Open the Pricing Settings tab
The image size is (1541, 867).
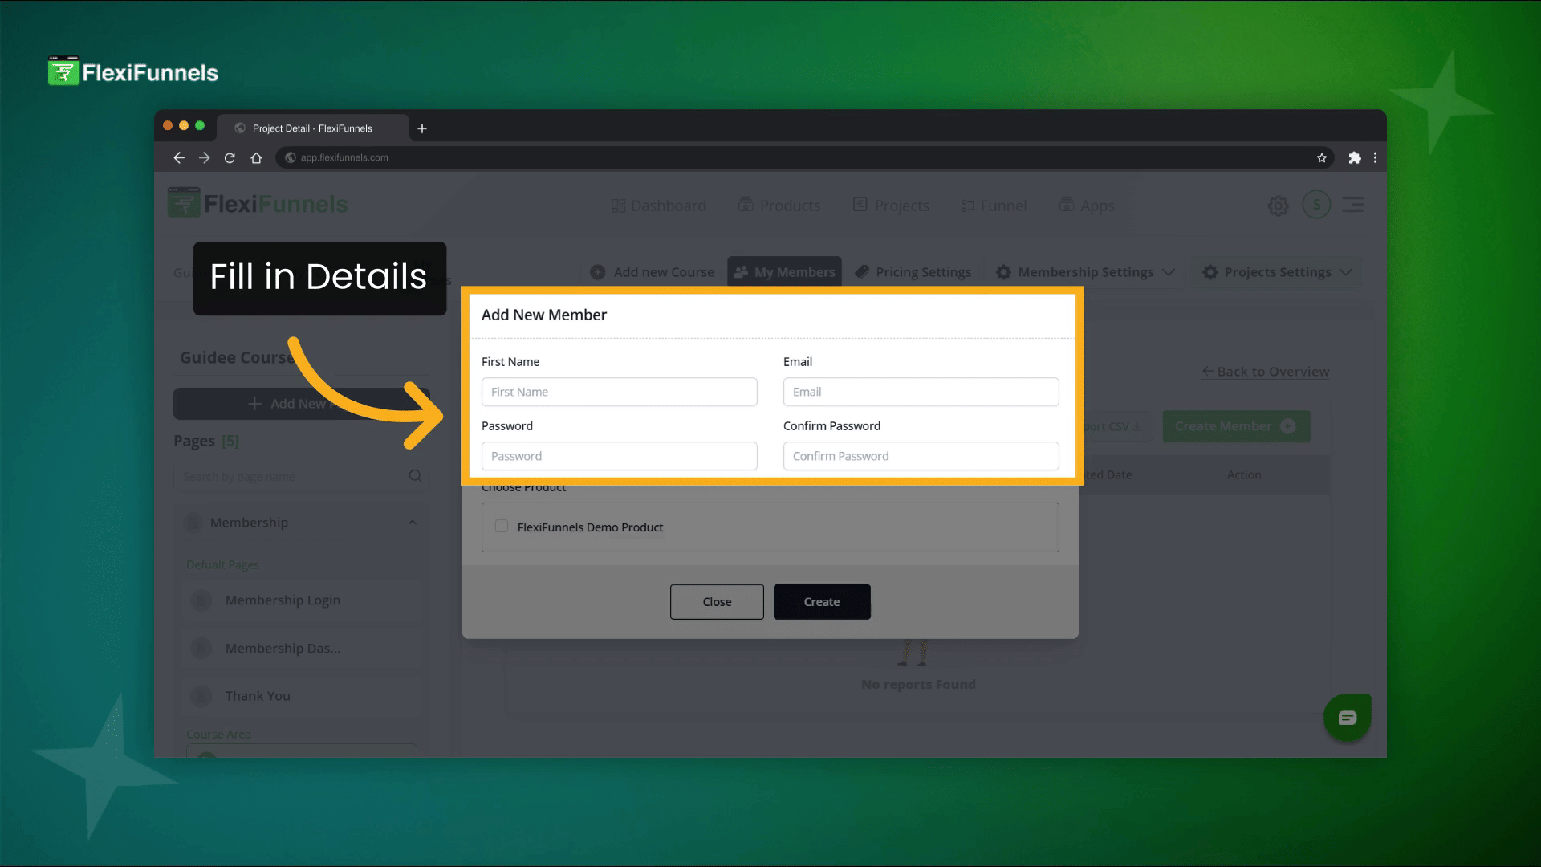click(913, 272)
